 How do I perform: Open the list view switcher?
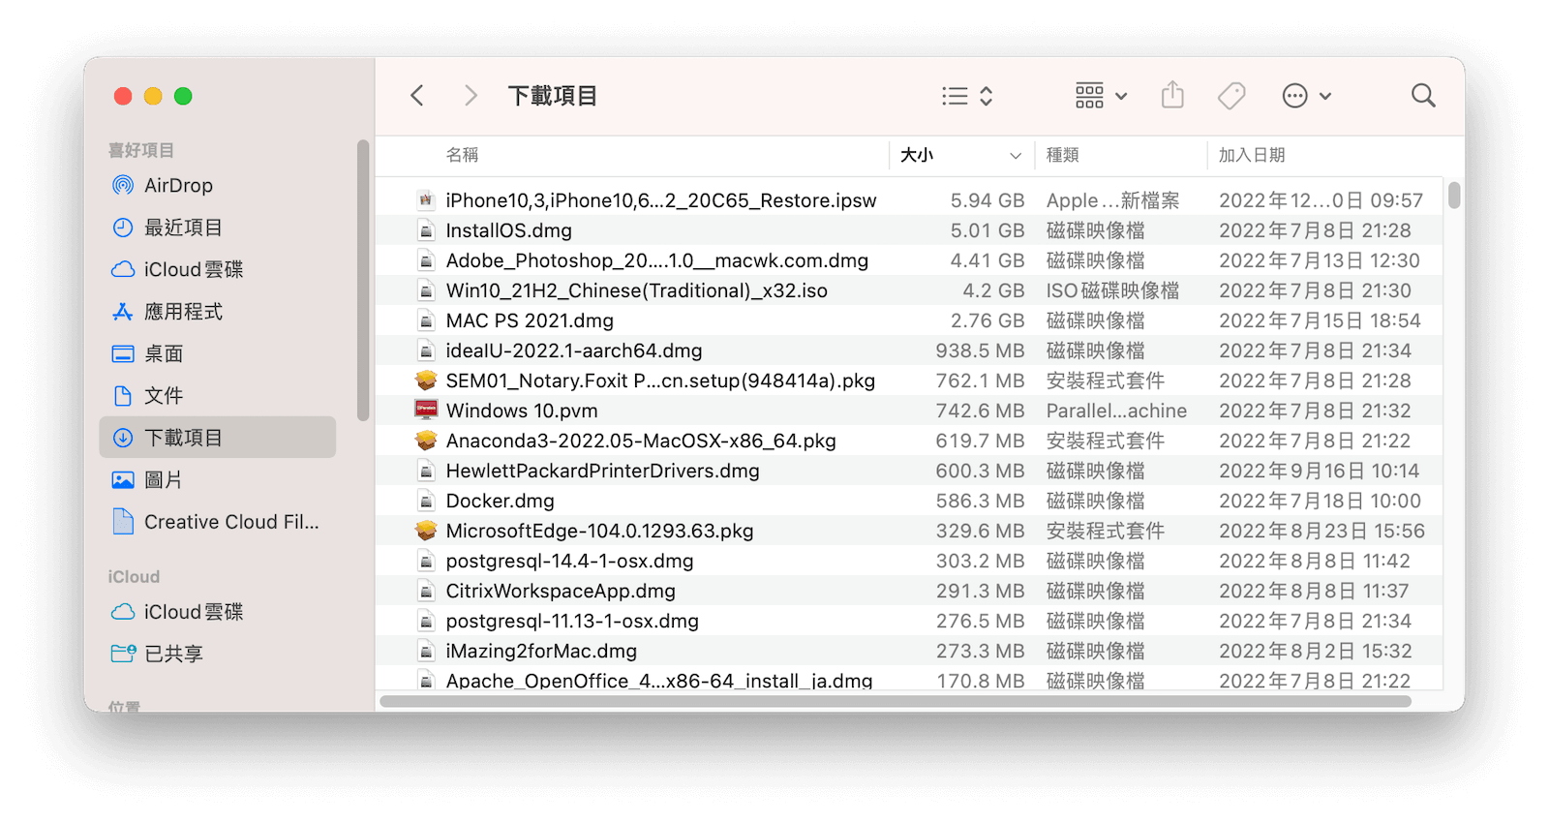(967, 96)
